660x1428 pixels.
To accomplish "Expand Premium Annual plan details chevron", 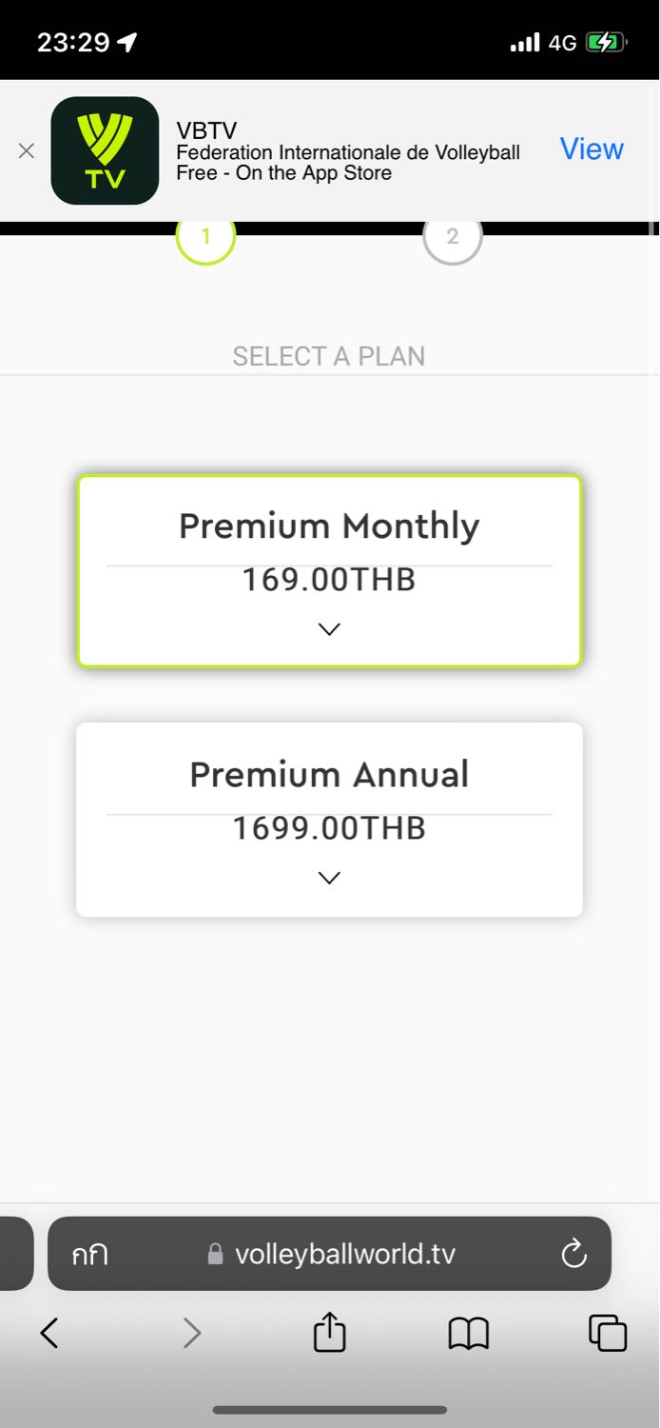I will (x=329, y=878).
